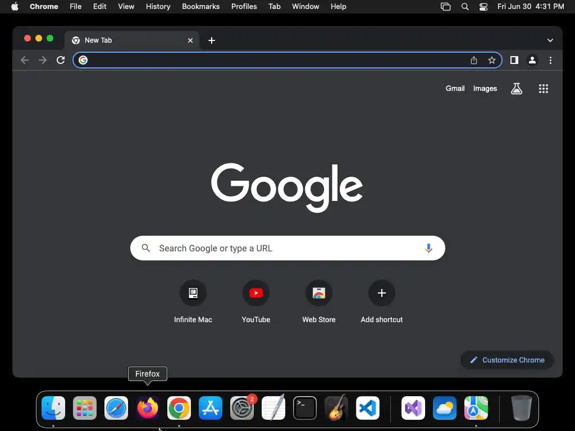Open Launchpad from the Dock
The width and height of the screenshot is (575, 431).
[x=85, y=408]
